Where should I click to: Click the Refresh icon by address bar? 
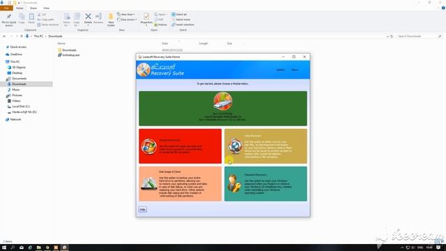coord(392,36)
